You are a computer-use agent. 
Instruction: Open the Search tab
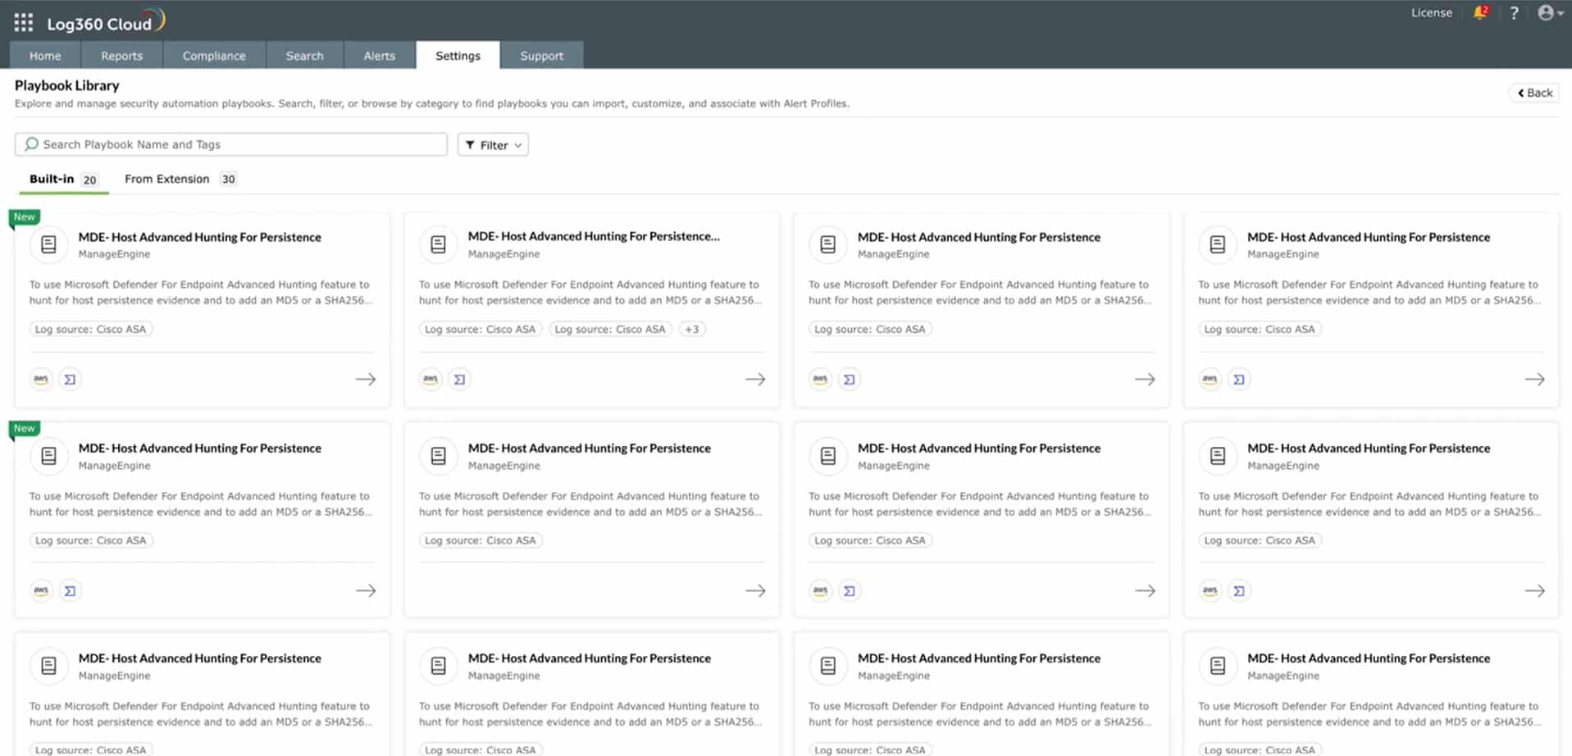tap(305, 56)
